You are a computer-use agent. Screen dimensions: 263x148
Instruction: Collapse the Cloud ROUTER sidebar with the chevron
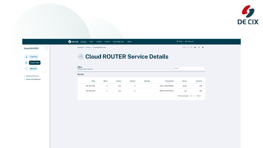click(x=47, y=49)
